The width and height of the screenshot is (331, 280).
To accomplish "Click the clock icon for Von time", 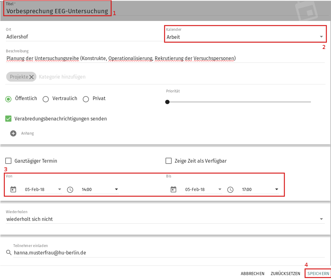I will tap(70, 189).
